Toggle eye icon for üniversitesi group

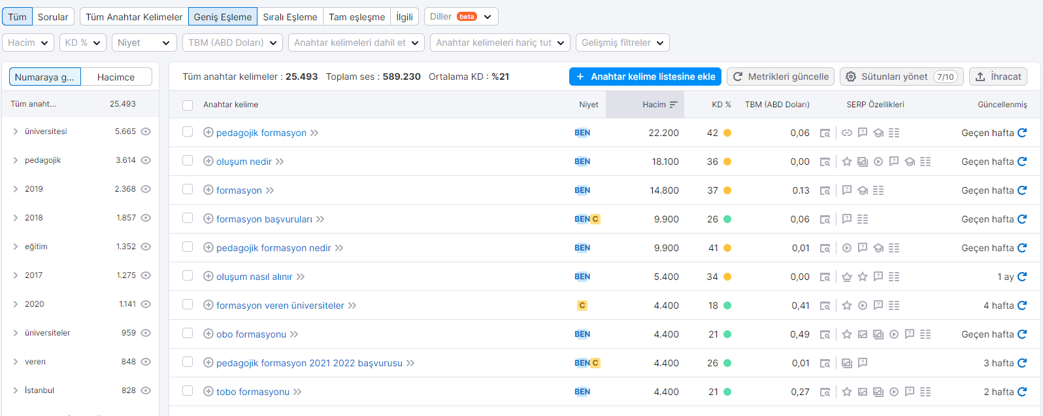click(x=146, y=131)
